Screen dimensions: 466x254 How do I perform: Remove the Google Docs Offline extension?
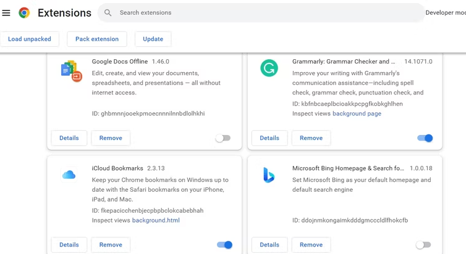pos(111,138)
